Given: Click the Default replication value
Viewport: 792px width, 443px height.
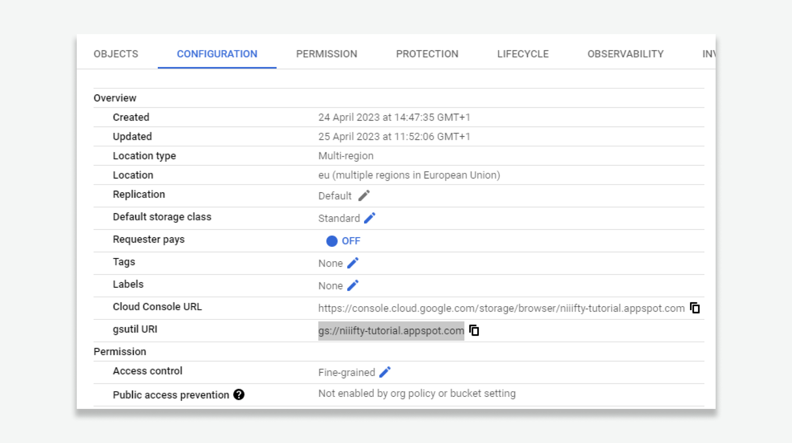Looking at the screenshot, I should point(335,196).
